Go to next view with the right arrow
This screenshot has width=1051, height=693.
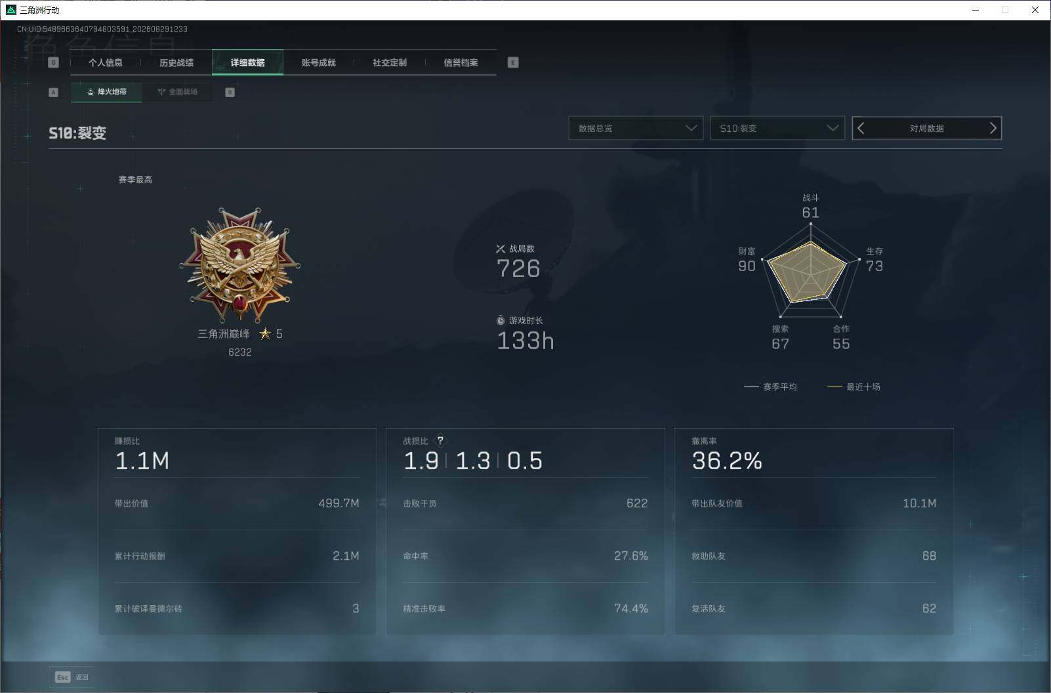[993, 129]
